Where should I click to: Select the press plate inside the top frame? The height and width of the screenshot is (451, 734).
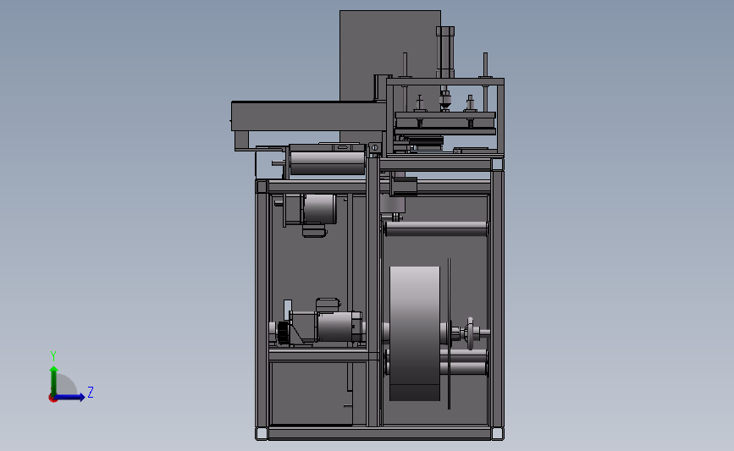click(445, 123)
